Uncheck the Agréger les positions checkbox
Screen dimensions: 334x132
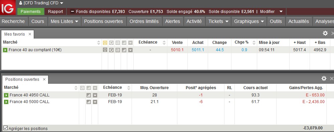point(5,128)
